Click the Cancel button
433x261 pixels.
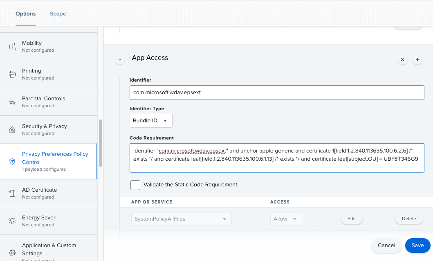386,246
